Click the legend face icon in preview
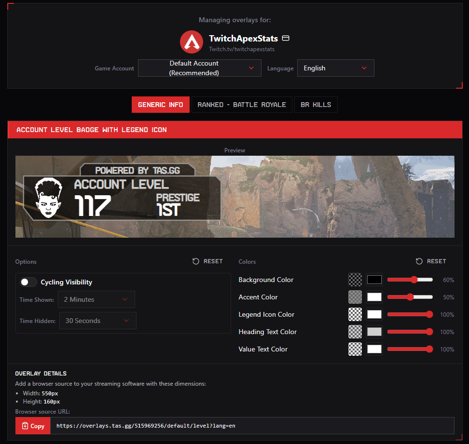The width and height of the screenshot is (469, 444). tap(48, 198)
